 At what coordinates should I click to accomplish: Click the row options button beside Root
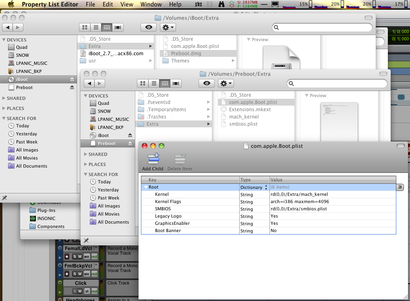tap(400, 187)
